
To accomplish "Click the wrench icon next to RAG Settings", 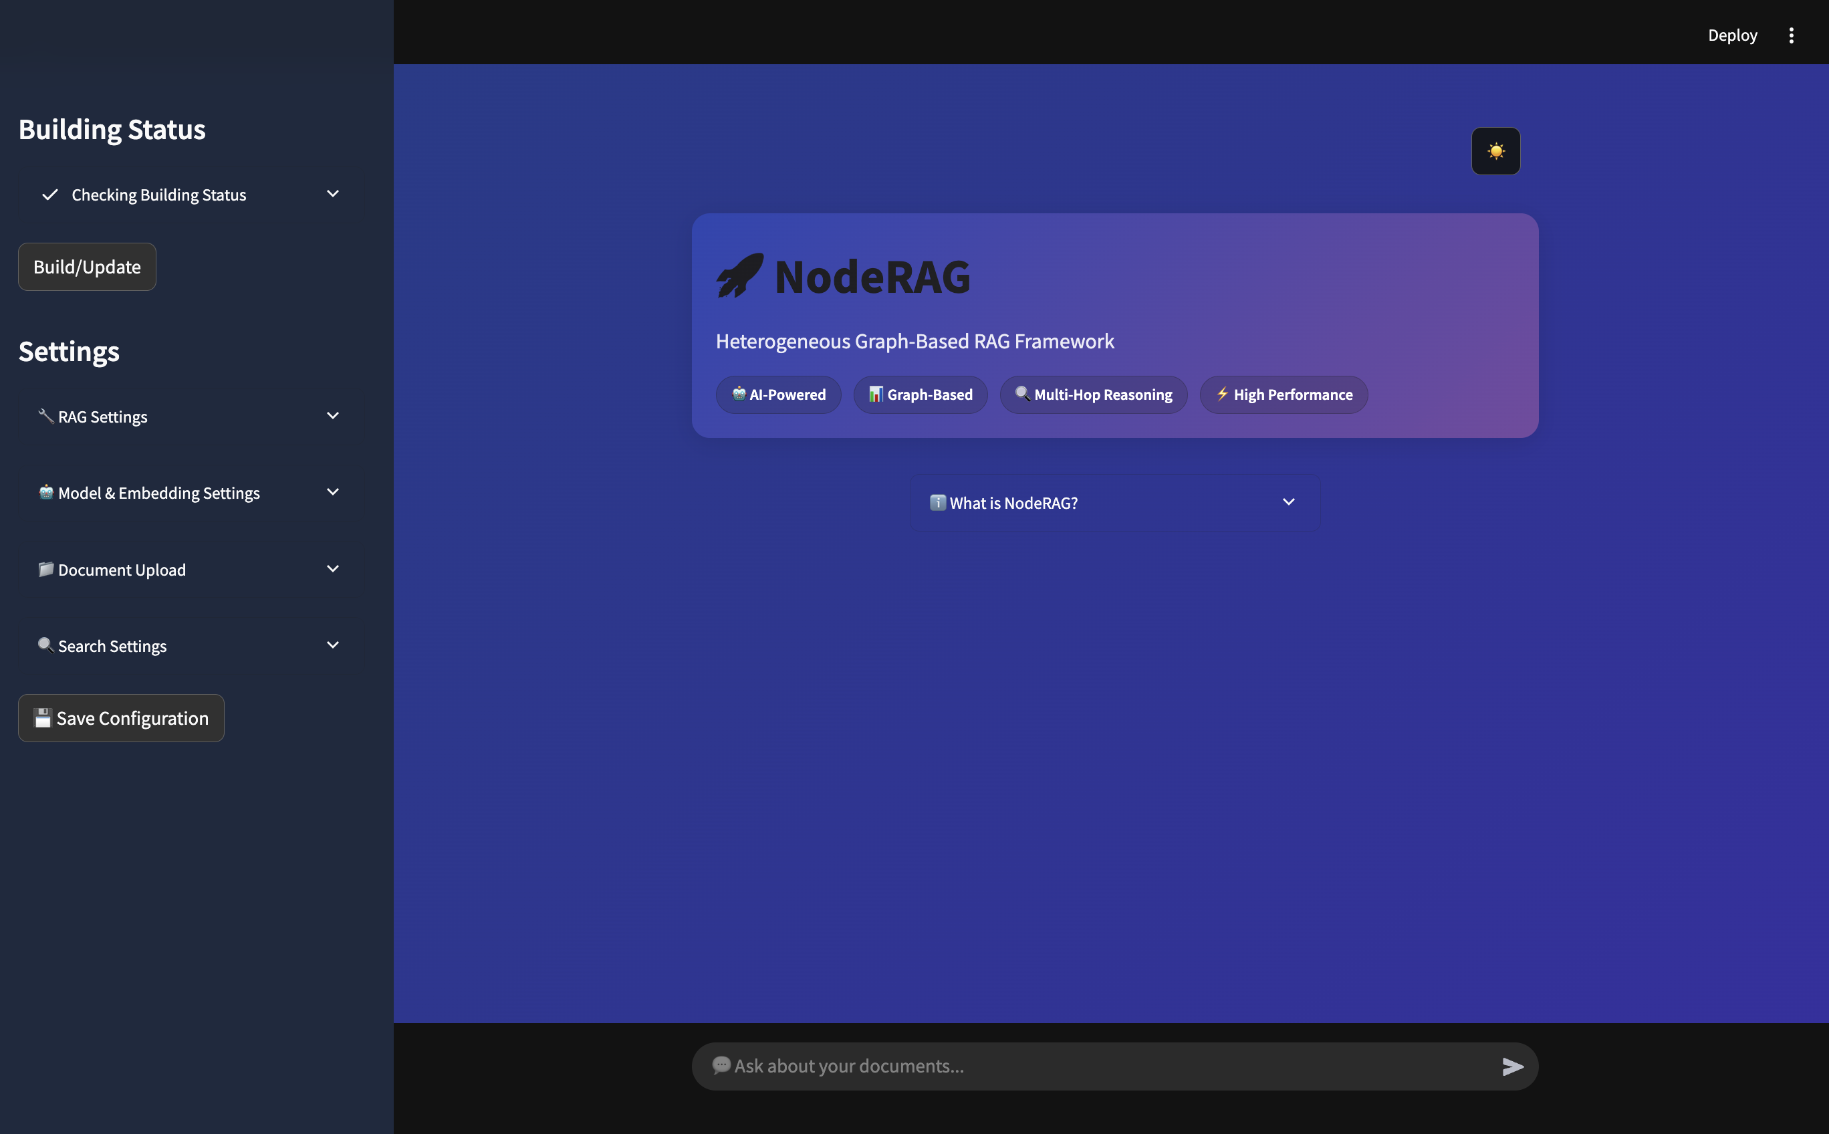I will click(x=45, y=415).
